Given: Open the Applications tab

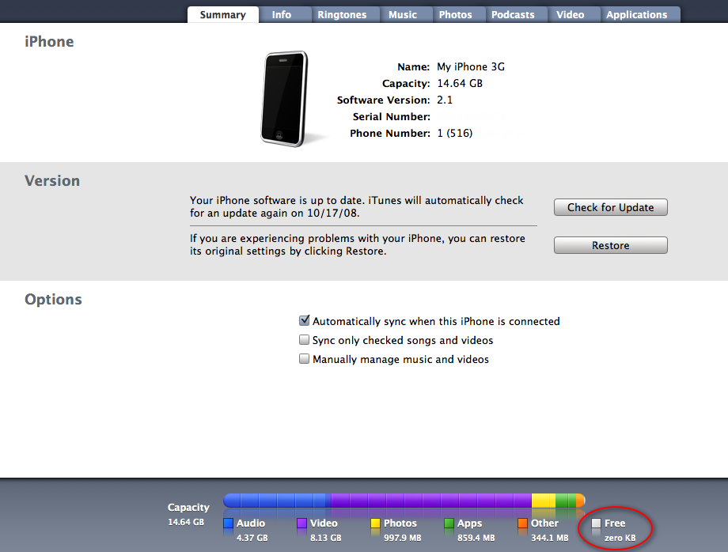Looking at the screenshot, I should [x=636, y=14].
